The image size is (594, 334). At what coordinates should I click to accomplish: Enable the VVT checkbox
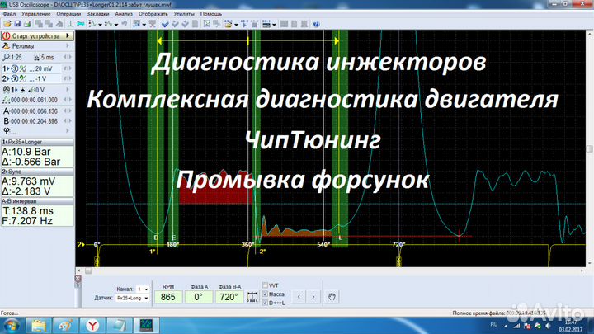(265, 285)
